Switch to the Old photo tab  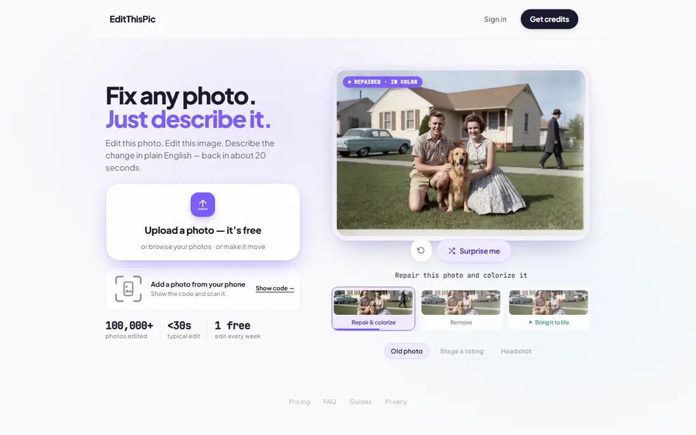(x=407, y=351)
